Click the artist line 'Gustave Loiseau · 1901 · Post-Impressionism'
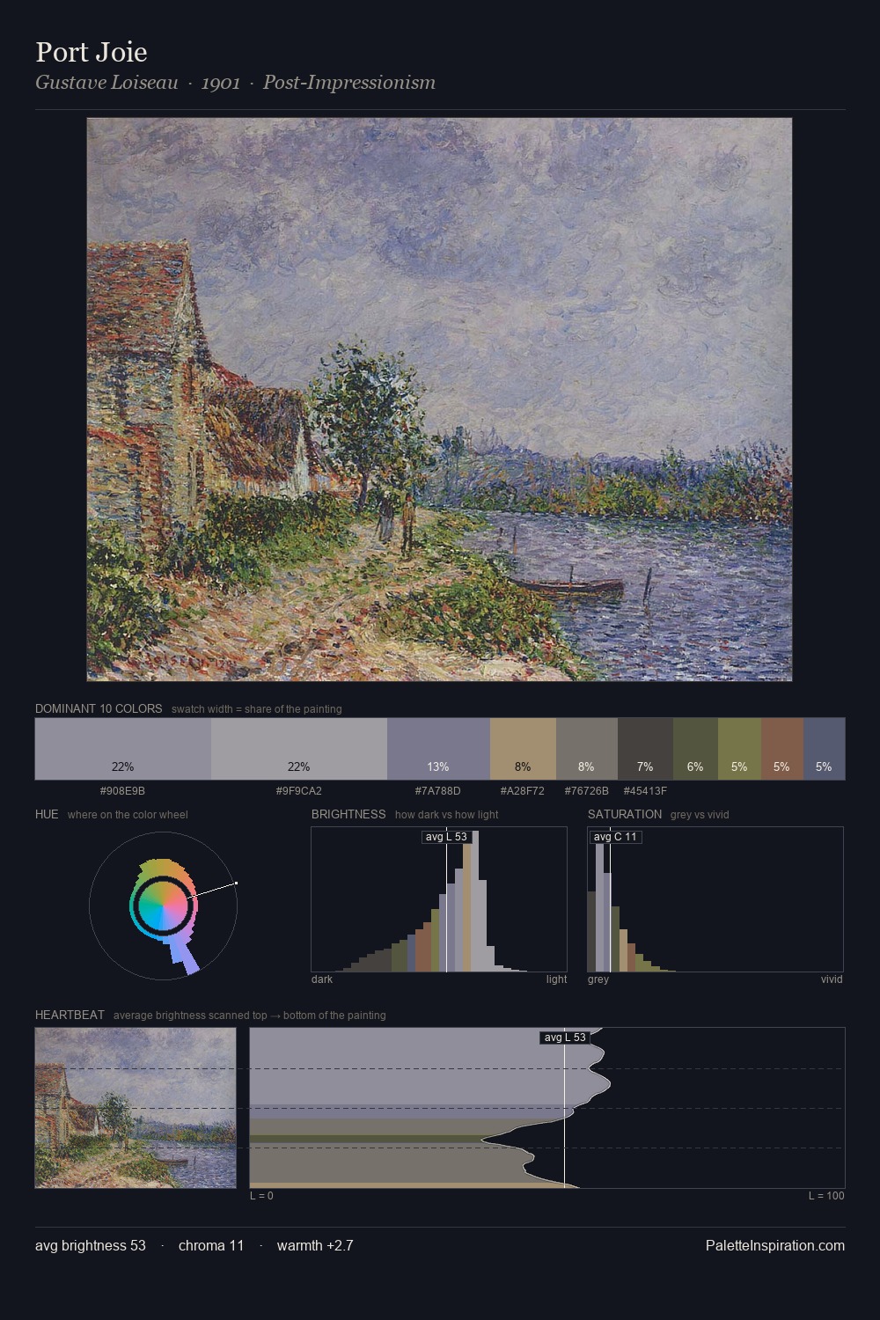 [235, 83]
